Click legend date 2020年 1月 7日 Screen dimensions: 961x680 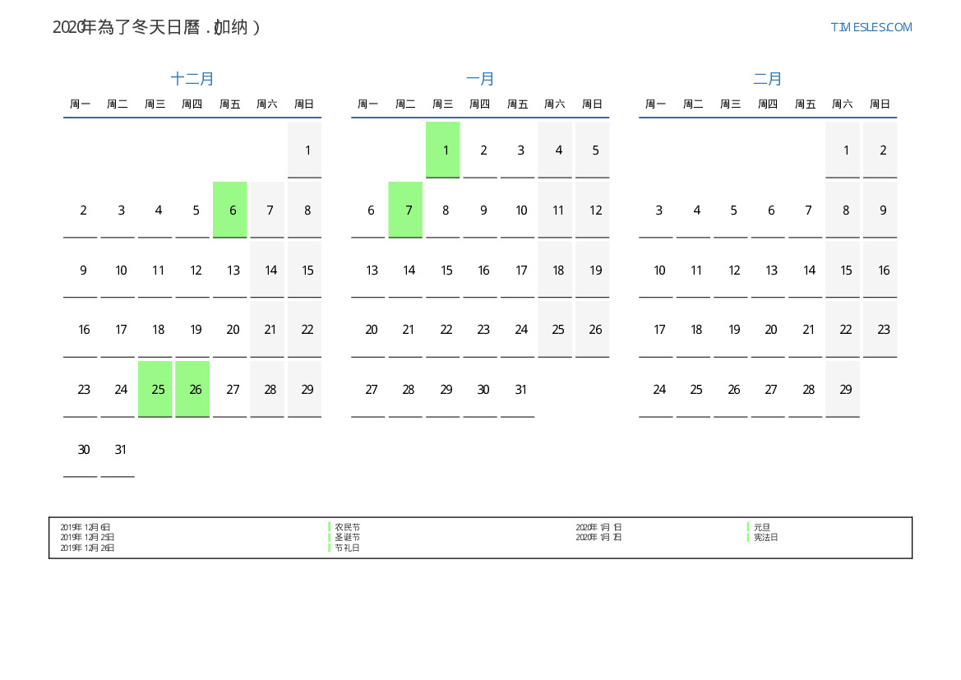[598, 537]
